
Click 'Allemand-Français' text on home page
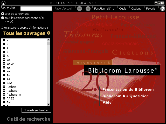(x=85, y=51)
